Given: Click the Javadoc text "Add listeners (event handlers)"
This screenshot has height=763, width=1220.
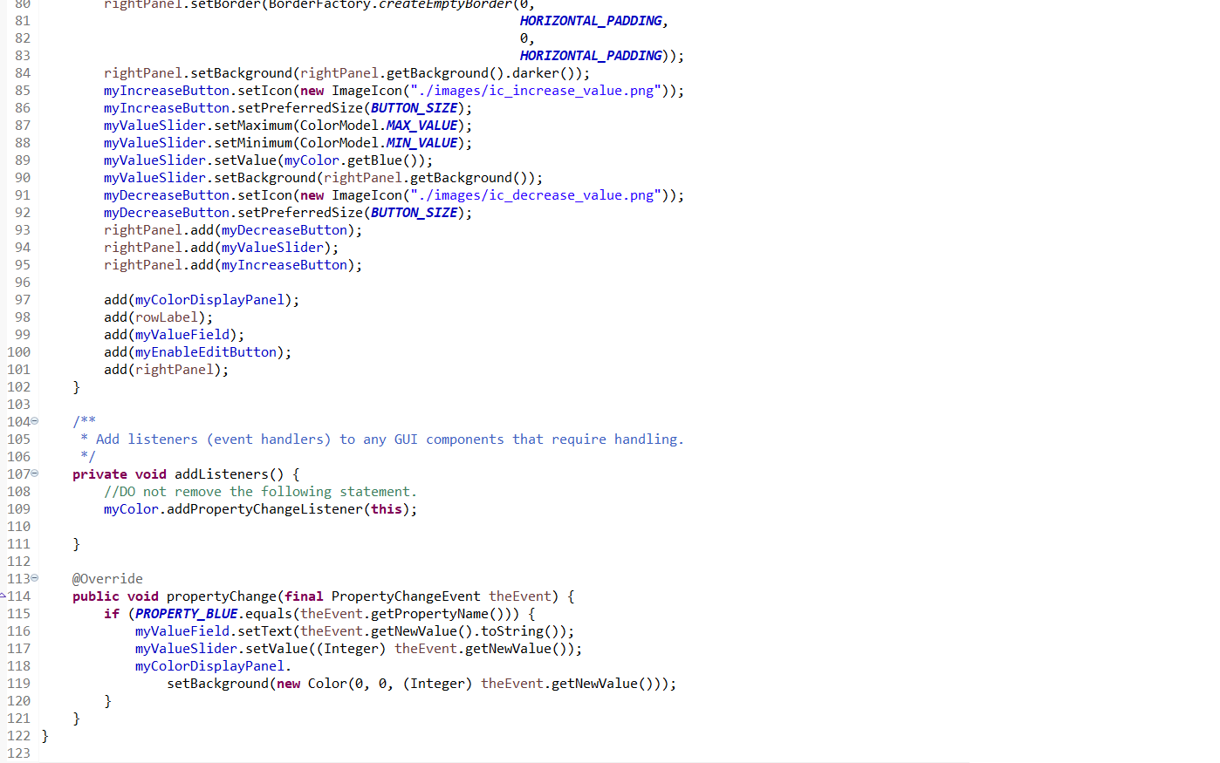Looking at the screenshot, I should tap(213, 439).
